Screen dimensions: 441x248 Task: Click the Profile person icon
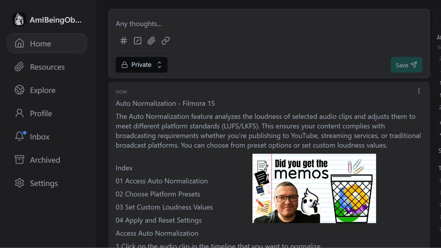tap(19, 113)
